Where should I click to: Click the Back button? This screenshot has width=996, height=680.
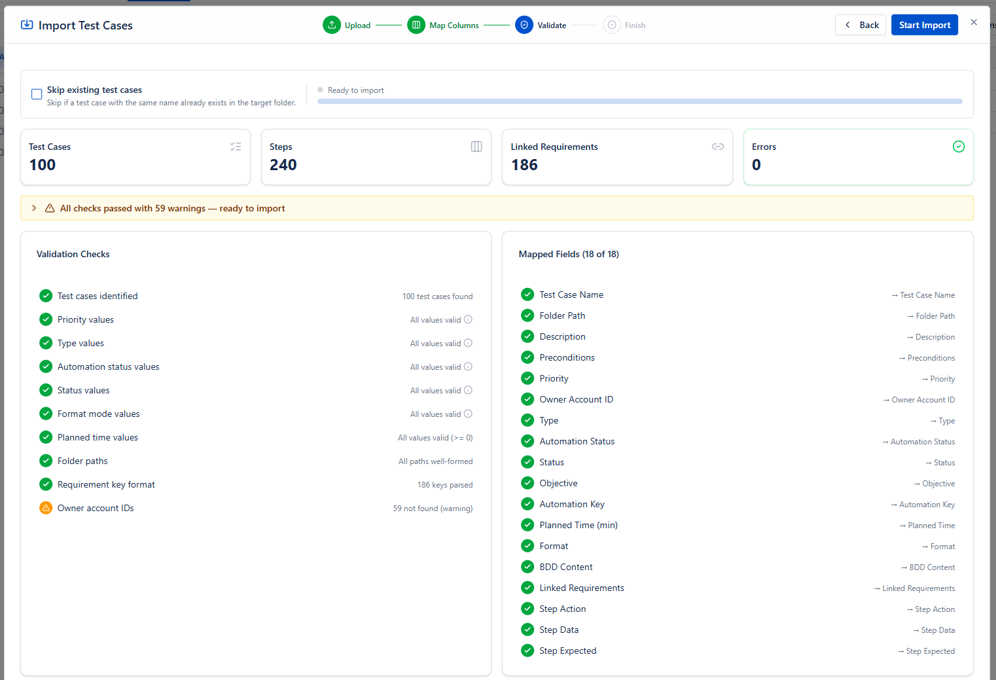[861, 25]
